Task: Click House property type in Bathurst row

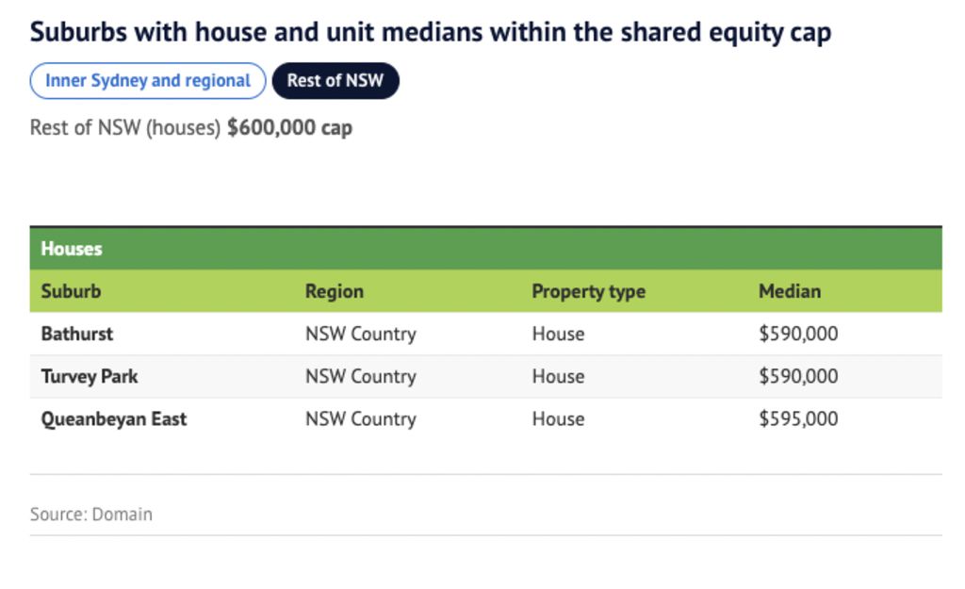Action: [x=558, y=334]
